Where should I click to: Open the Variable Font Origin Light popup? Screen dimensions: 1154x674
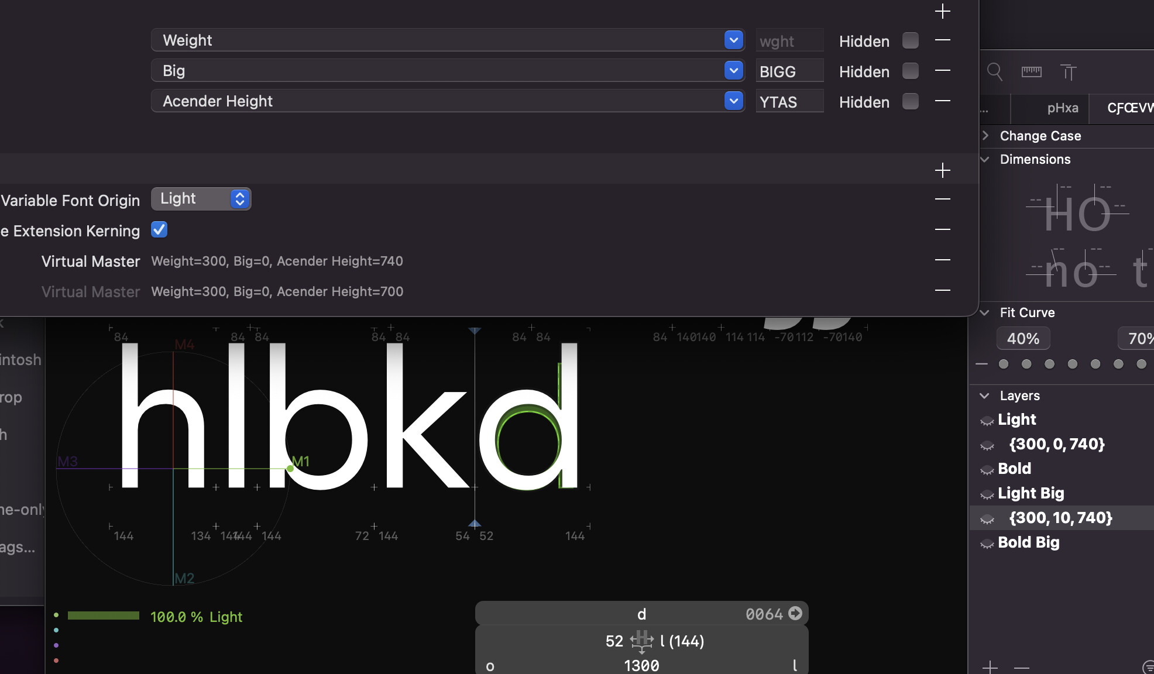201,199
